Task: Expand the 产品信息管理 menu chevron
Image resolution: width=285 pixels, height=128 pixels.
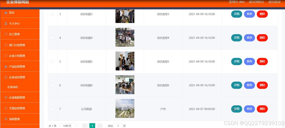Action: (34, 66)
